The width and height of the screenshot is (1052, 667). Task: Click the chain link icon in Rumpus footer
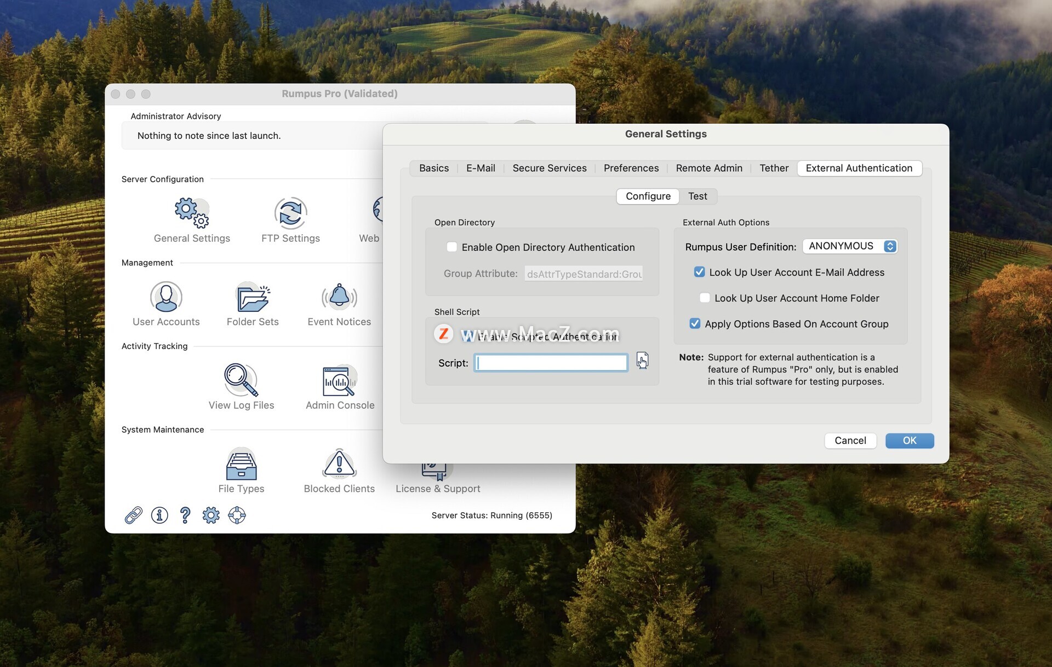click(x=134, y=515)
